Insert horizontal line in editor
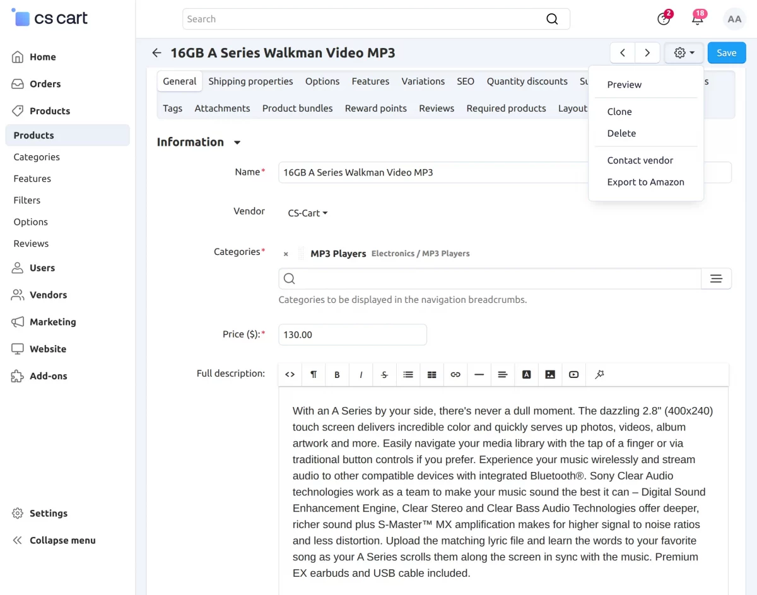This screenshot has height=595, width=757. 479,374
